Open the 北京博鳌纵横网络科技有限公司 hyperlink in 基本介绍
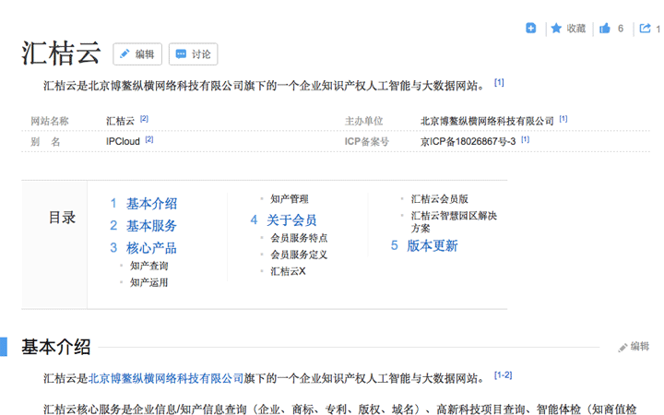Viewport: 664px width, 415px height. pyautogui.click(x=166, y=378)
